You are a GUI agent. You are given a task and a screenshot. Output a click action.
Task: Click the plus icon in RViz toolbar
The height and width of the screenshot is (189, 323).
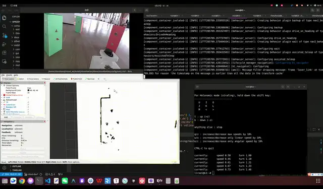(x=98, y=79)
